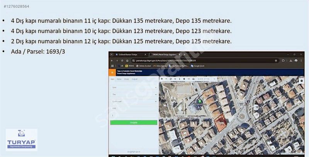Image resolution: width=309 pixels, height=157 pixels.
Task: Open the map layer settings icon
Action: coord(302,80)
